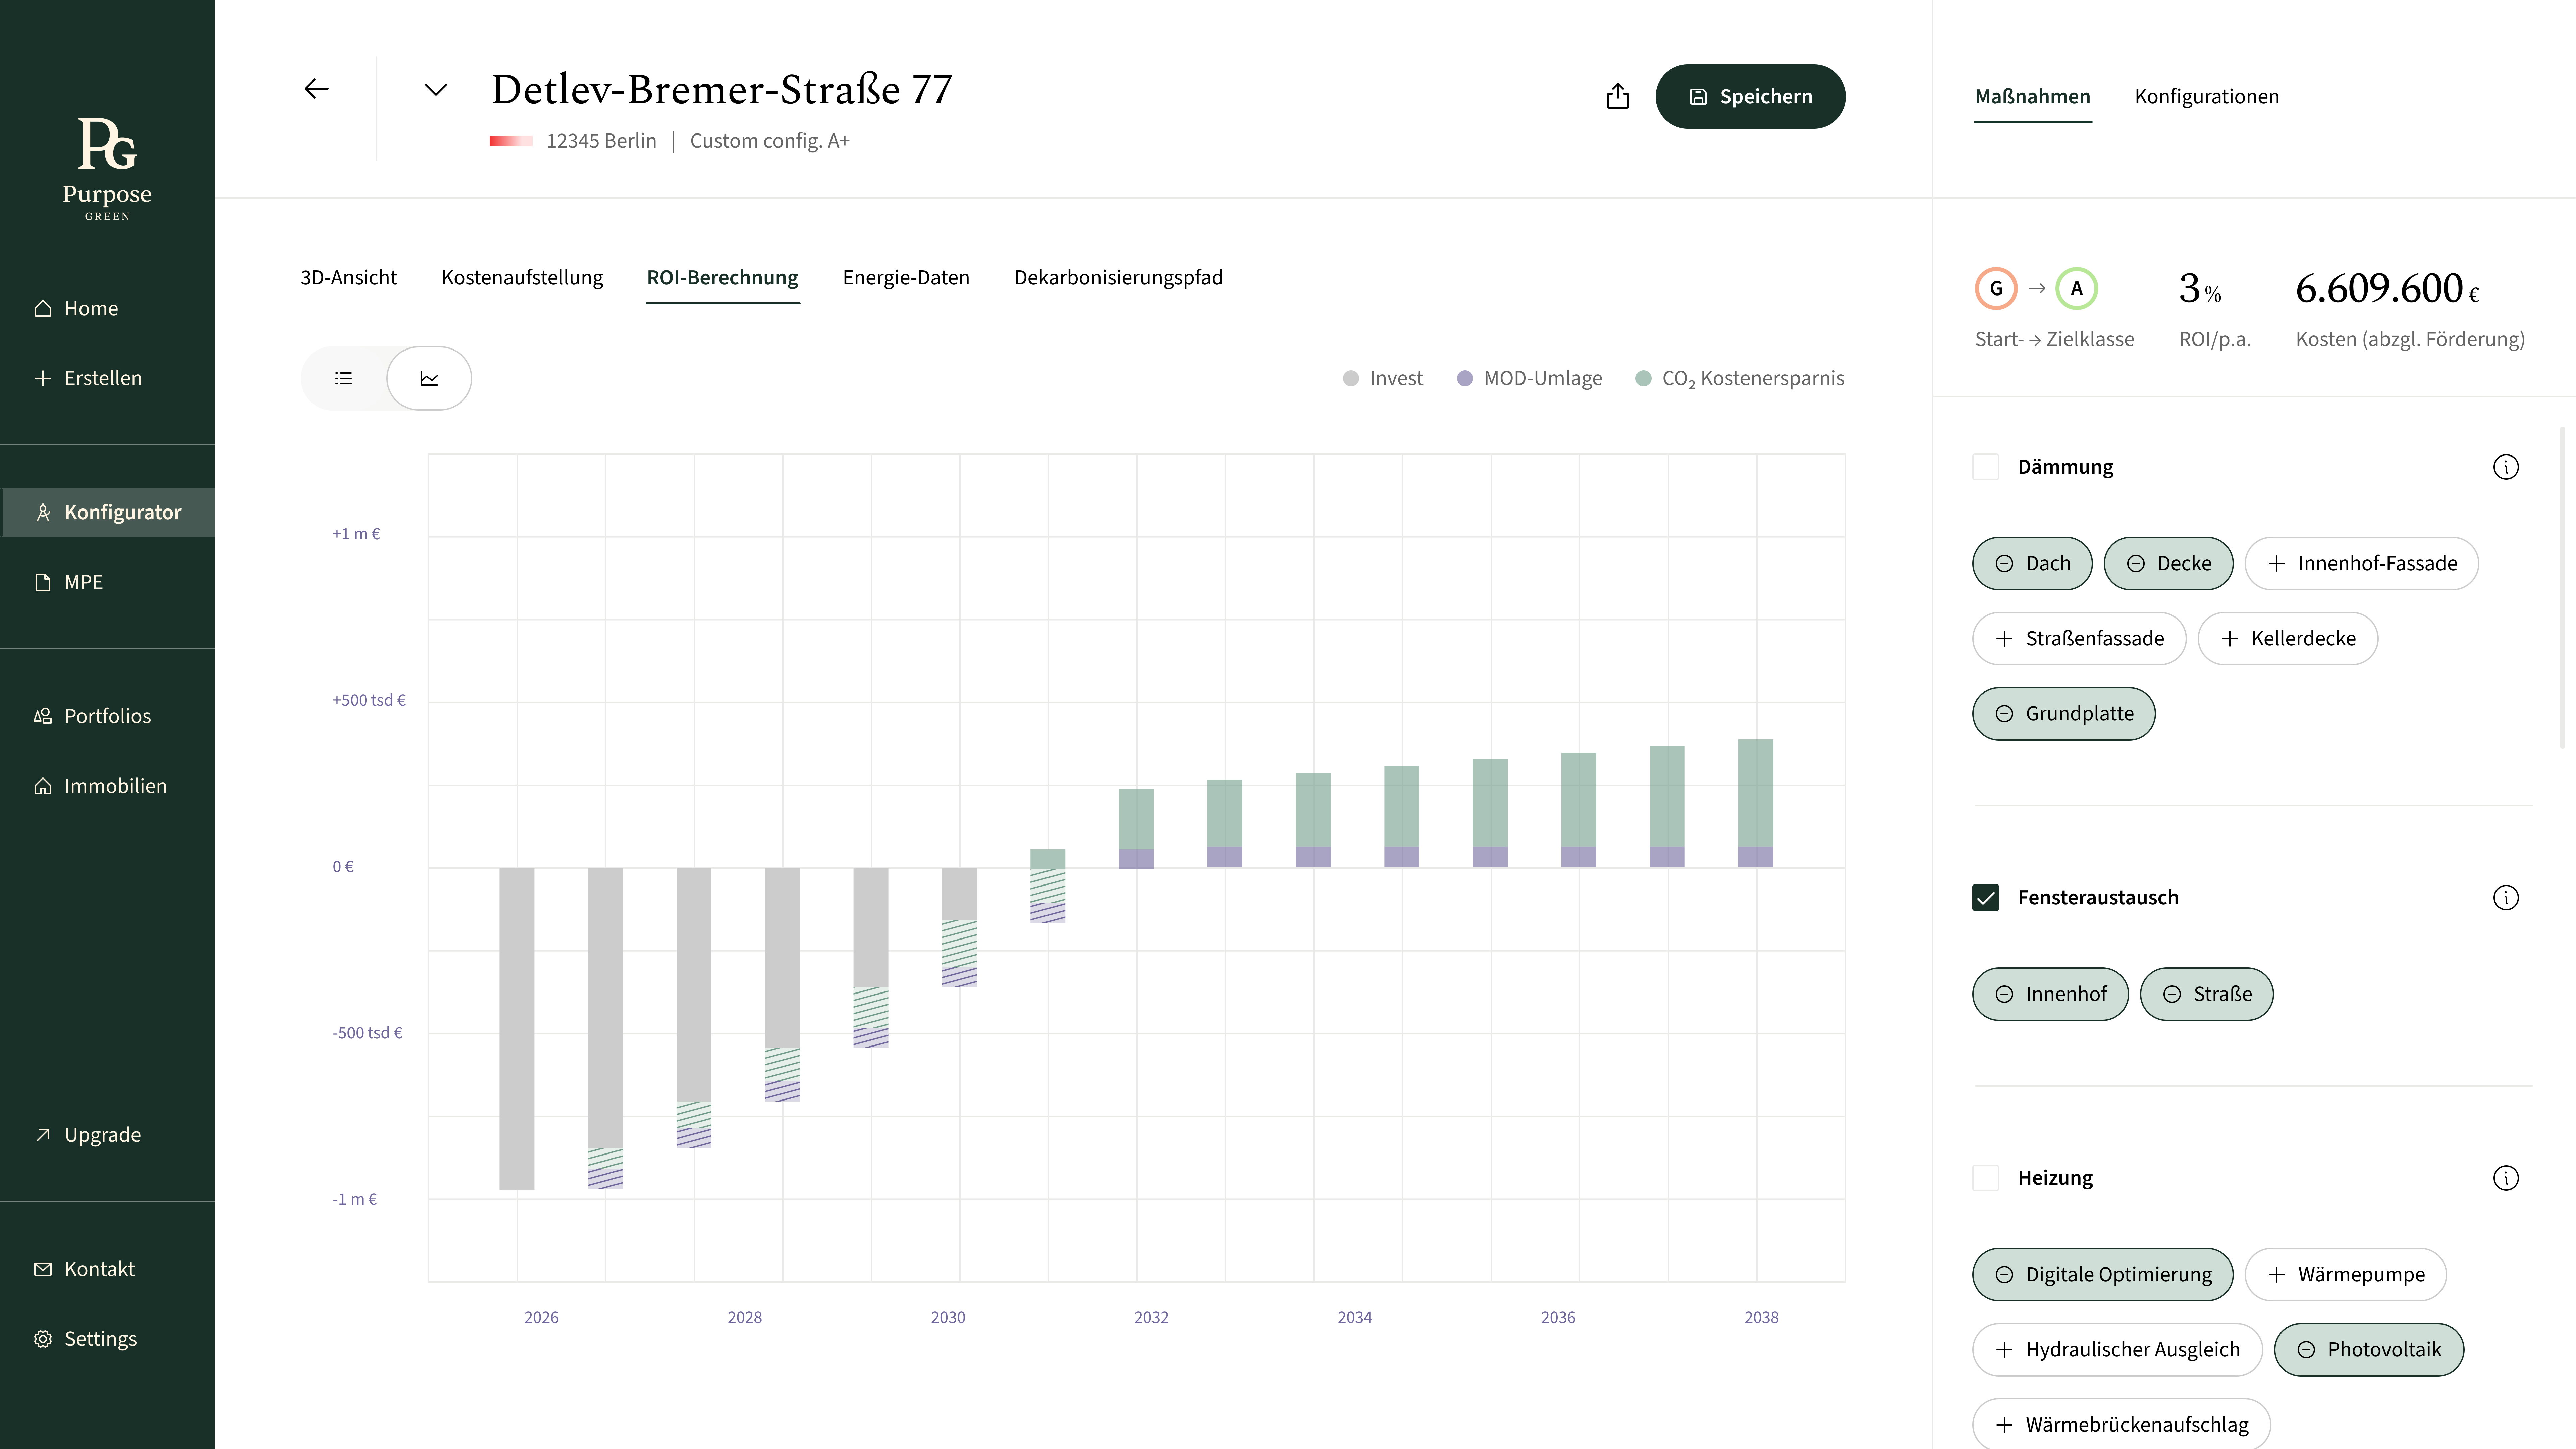Click the 6.609.600 € cost value
The height and width of the screenshot is (1449, 2576).
[2387, 289]
